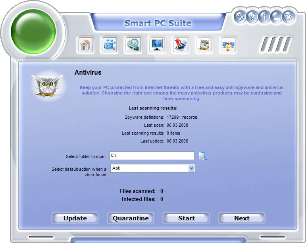Browse for a folder to scan
This screenshot has height=243, width=306.
(x=203, y=156)
